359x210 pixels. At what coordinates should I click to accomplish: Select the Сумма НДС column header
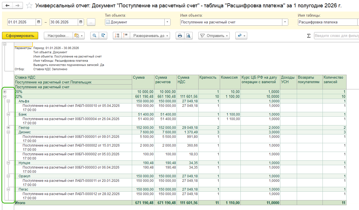tap(188, 82)
